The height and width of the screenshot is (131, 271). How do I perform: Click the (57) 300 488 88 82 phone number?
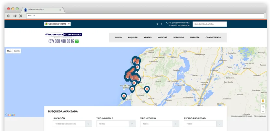(x=61, y=41)
